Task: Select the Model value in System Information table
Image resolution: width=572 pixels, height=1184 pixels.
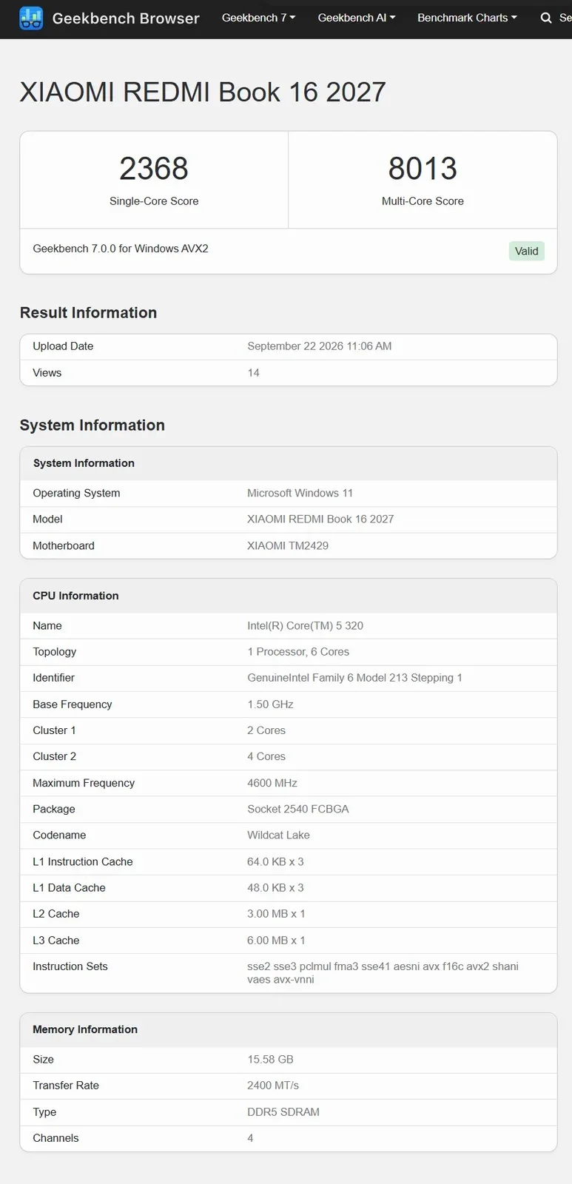Action: tap(320, 519)
